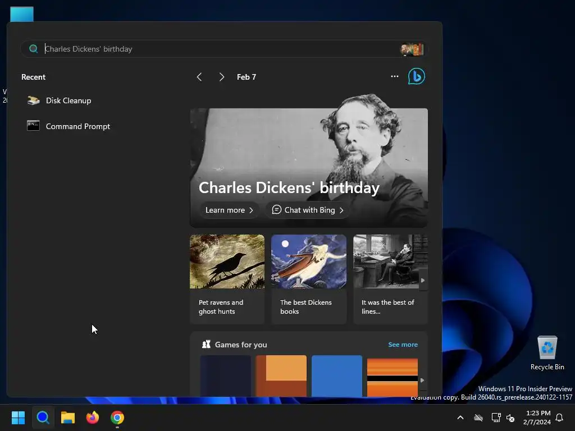Click Games for you heading
The height and width of the screenshot is (431, 575).
click(241, 345)
